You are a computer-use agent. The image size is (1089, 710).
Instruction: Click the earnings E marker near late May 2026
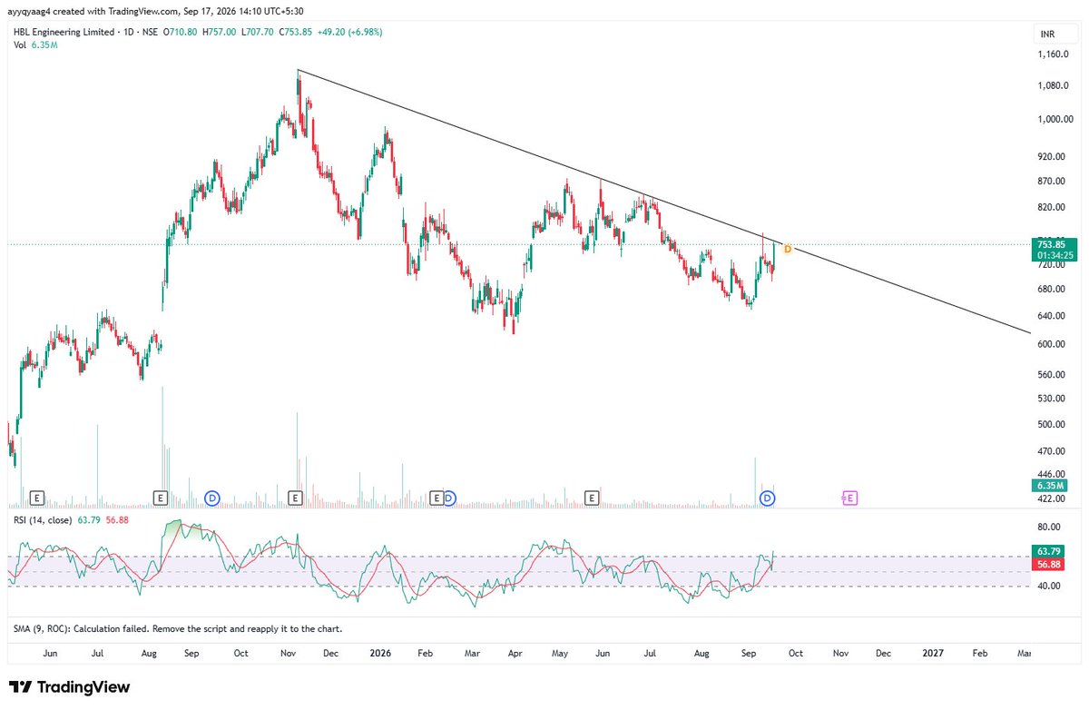point(593,498)
